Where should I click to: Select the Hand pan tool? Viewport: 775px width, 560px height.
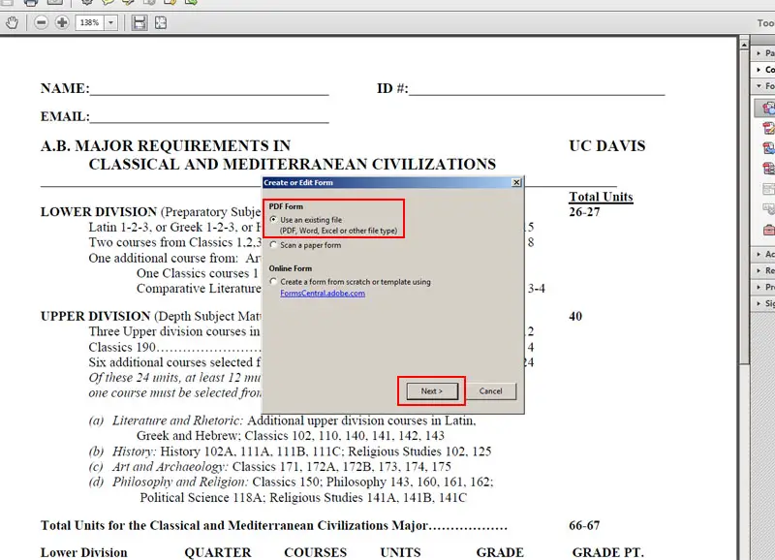point(12,22)
